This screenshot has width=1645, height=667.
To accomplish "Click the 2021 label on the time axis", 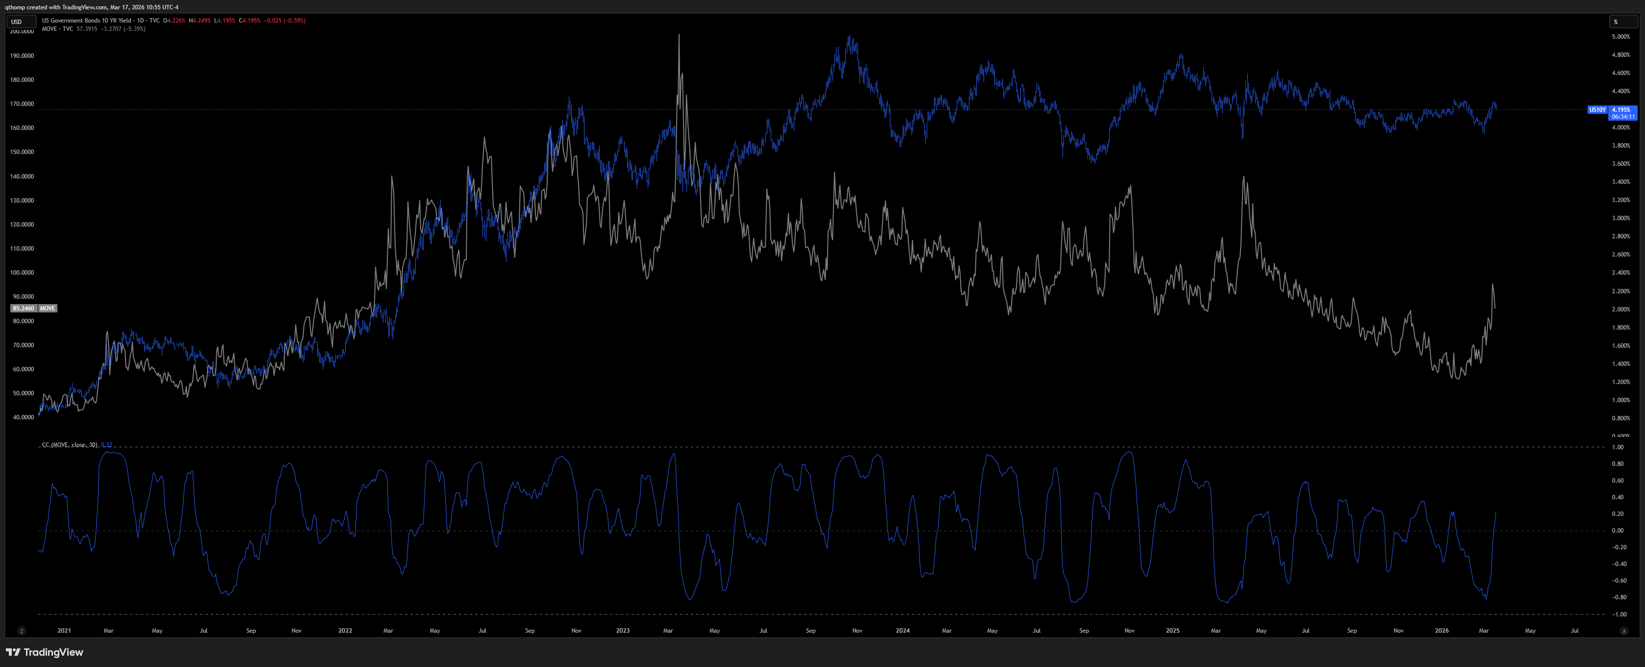I will point(65,631).
